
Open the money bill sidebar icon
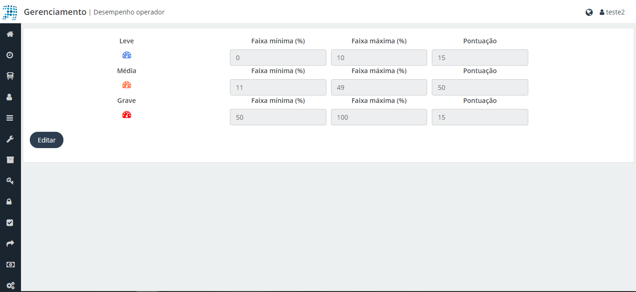[10, 264]
